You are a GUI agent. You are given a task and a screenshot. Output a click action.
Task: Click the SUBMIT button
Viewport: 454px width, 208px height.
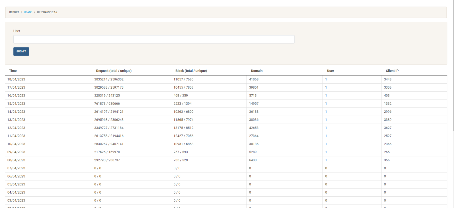point(21,52)
